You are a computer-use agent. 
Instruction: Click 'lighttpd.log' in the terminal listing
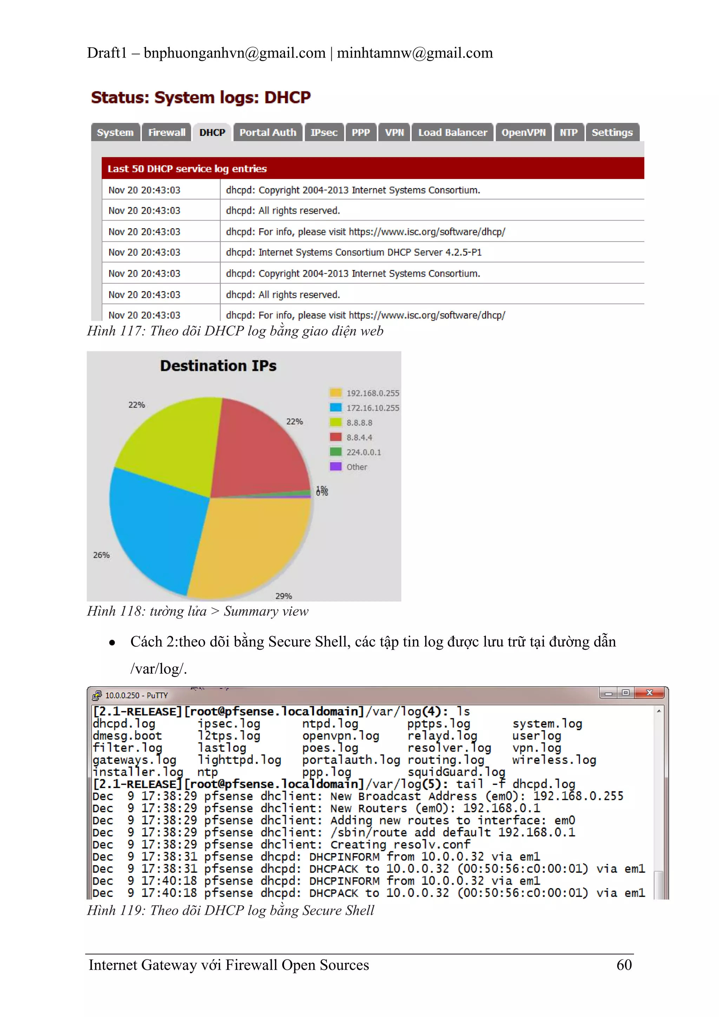click(x=239, y=760)
